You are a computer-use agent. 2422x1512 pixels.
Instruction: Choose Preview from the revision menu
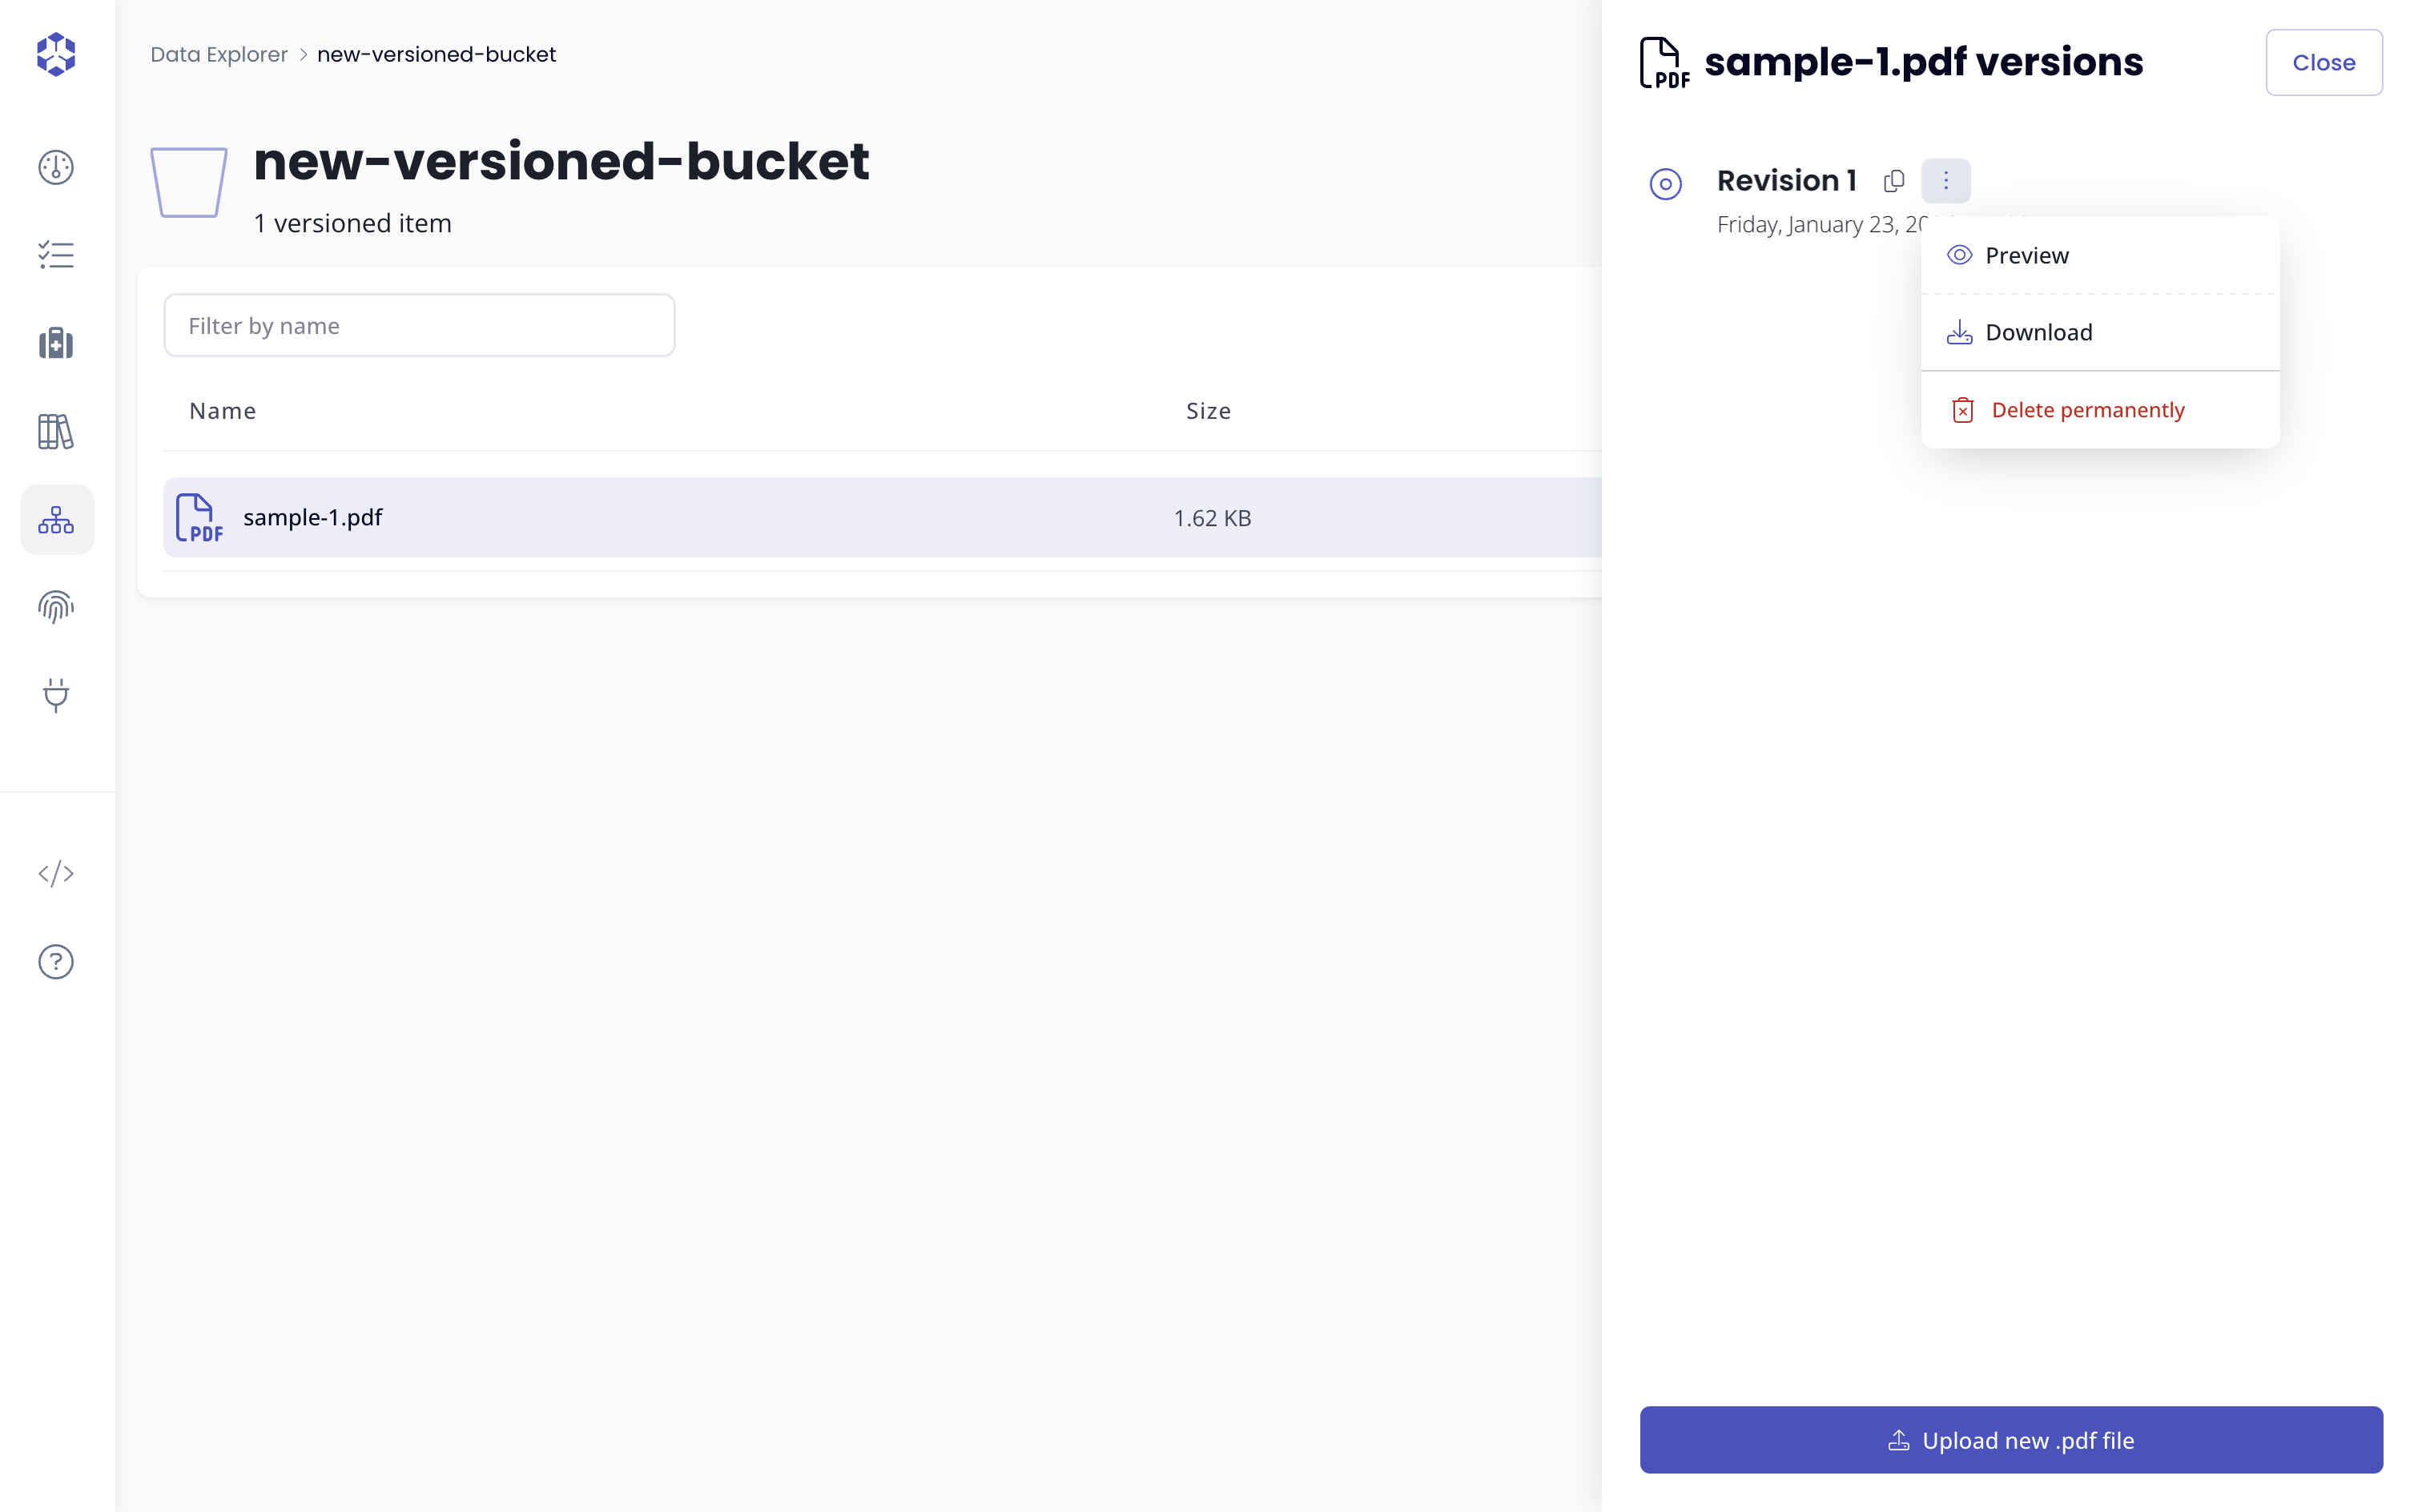[2099, 255]
